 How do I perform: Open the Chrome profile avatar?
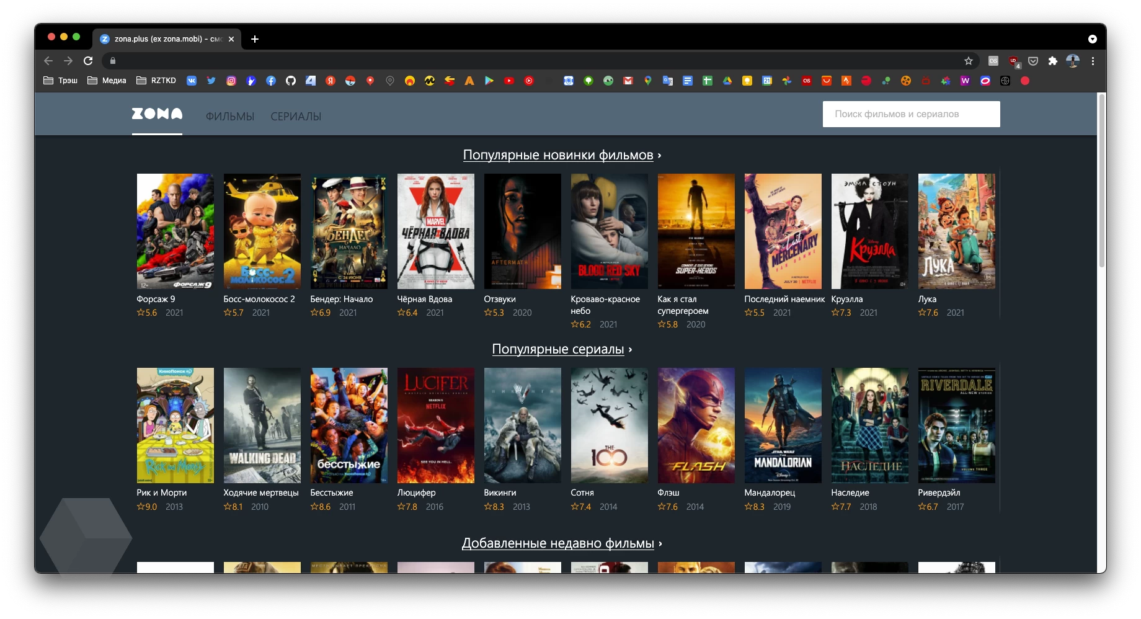point(1073,61)
